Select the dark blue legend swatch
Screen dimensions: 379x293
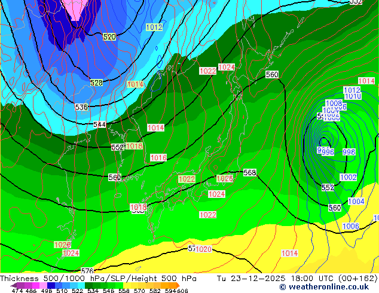51,285
